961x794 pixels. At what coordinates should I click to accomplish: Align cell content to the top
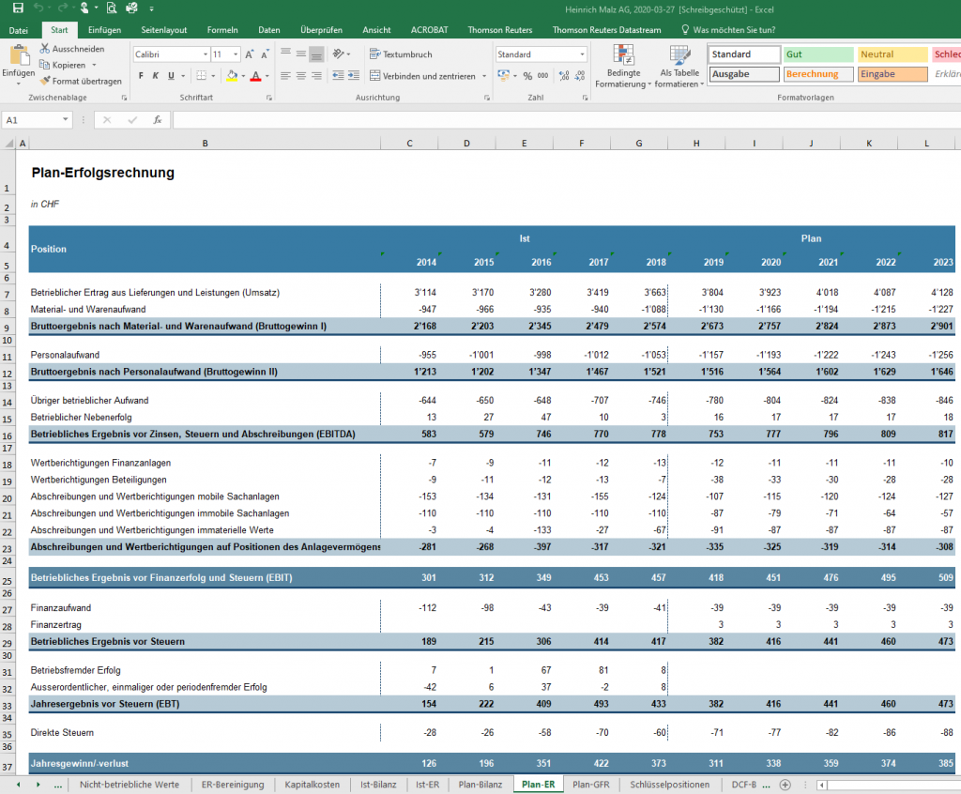click(285, 53)
